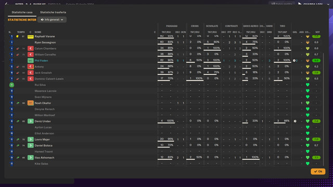The height and width of the screenshot is (187, 333).
Task: Select the Elliot Anderson row
Action: (x=165, y=133)
